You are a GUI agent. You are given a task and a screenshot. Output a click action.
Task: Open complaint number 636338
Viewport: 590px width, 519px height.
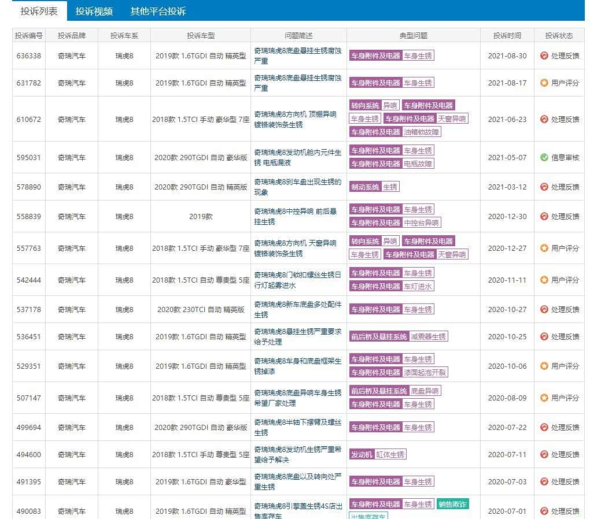point(28,55)
